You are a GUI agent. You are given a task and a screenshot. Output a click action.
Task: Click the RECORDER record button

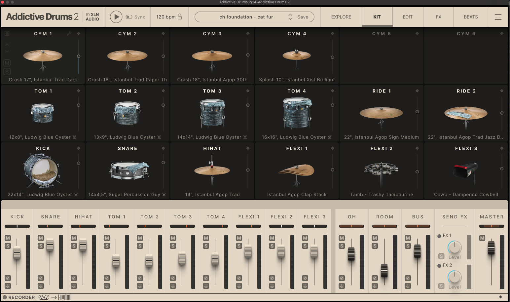(5, 297)
